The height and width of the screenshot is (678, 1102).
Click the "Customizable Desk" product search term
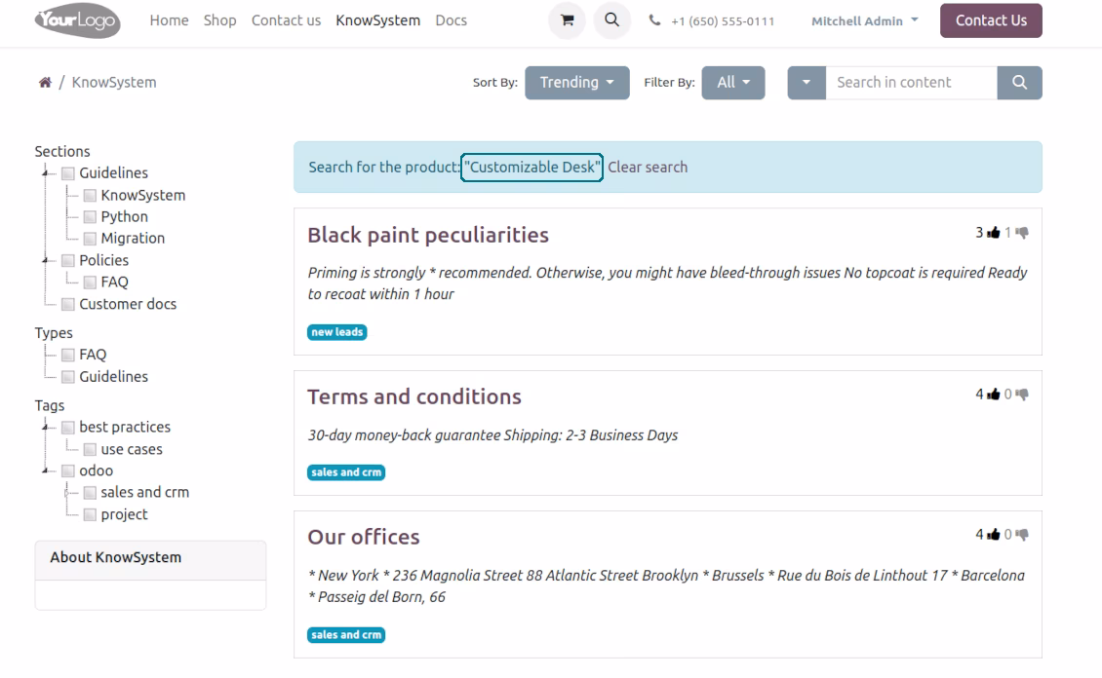532,167
